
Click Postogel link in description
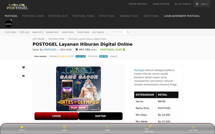(x=139, y=70)
